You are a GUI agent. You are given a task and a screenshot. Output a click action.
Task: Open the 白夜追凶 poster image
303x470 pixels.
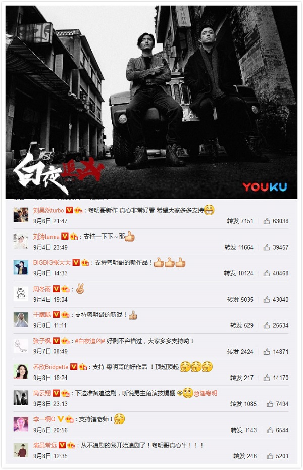151,102
